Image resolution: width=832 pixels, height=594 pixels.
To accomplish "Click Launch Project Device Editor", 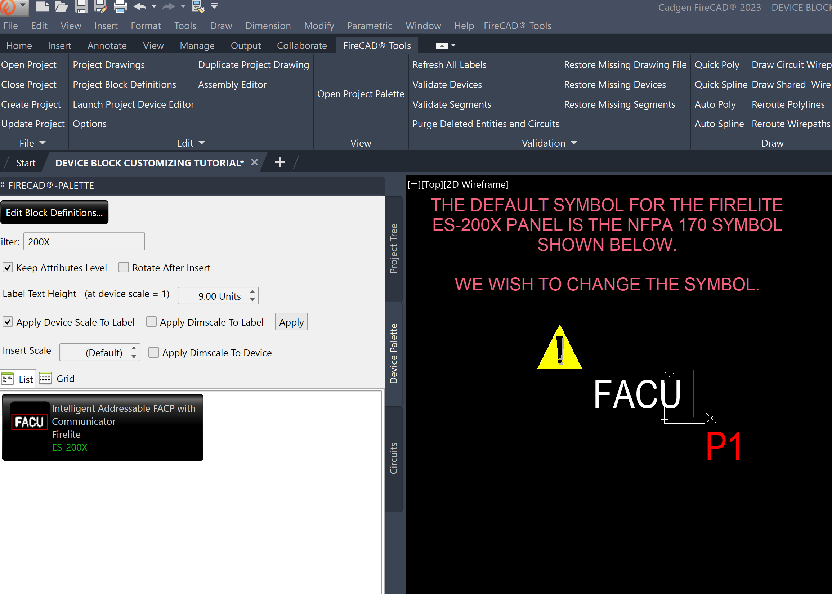I will pyautogui.click(x=134, y=104).
